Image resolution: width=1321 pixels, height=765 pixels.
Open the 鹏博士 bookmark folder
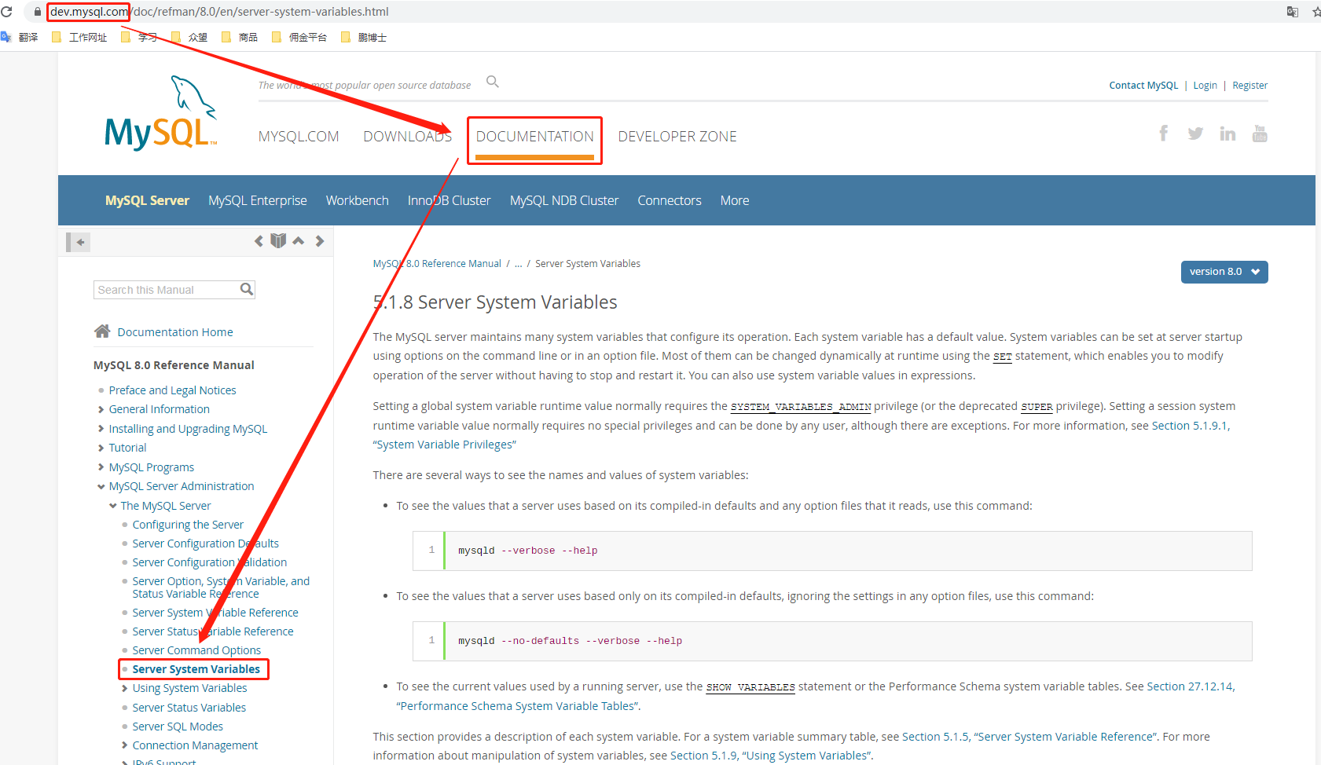[x=364, y=37]
